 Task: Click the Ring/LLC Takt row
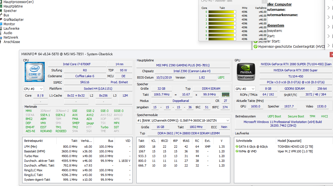coord(77,175)
